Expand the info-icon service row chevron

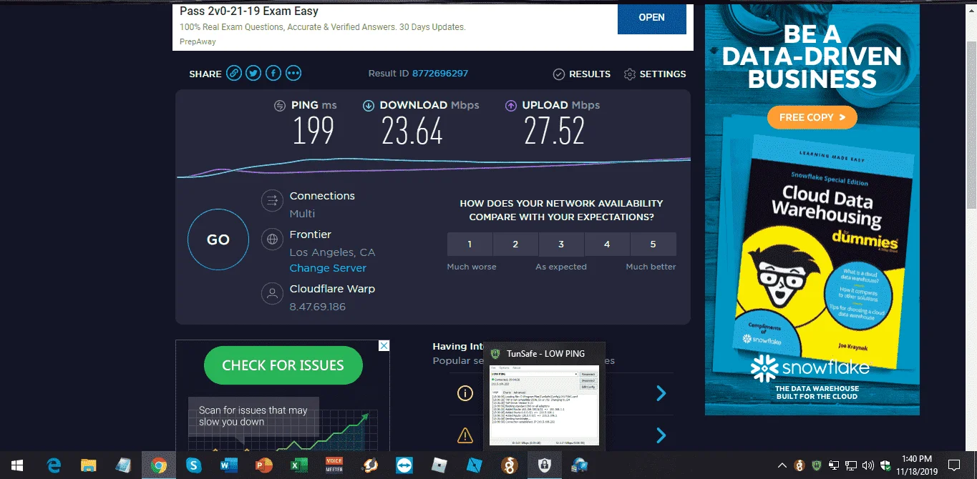661,393
